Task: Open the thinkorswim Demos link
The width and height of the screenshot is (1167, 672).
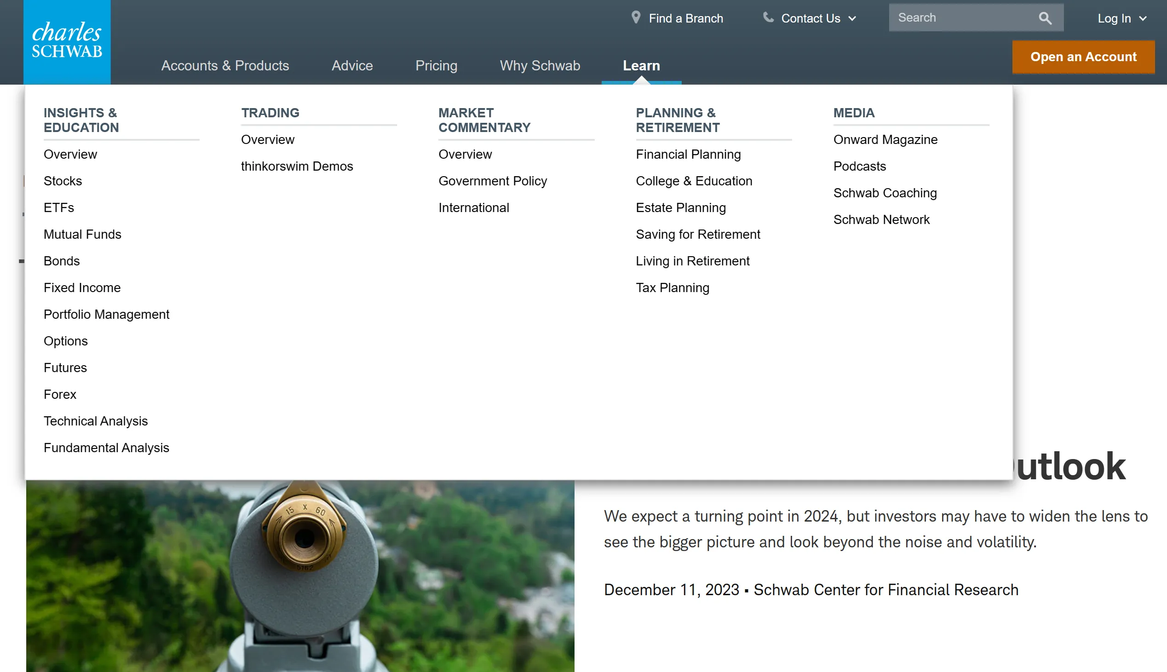Action: (297, 166)
